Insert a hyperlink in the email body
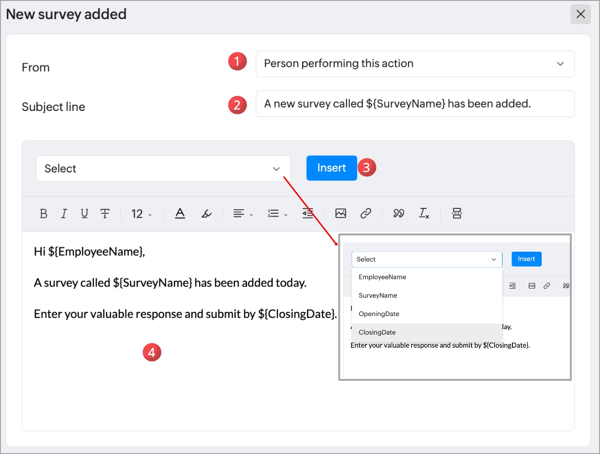Screen dimensions: 600x454 (366, 213)
